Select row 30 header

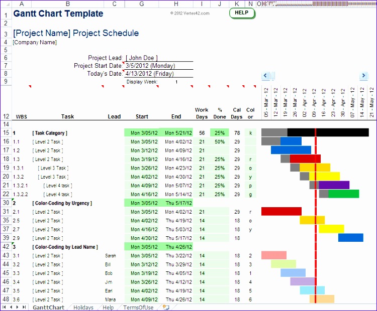point(6,203)
